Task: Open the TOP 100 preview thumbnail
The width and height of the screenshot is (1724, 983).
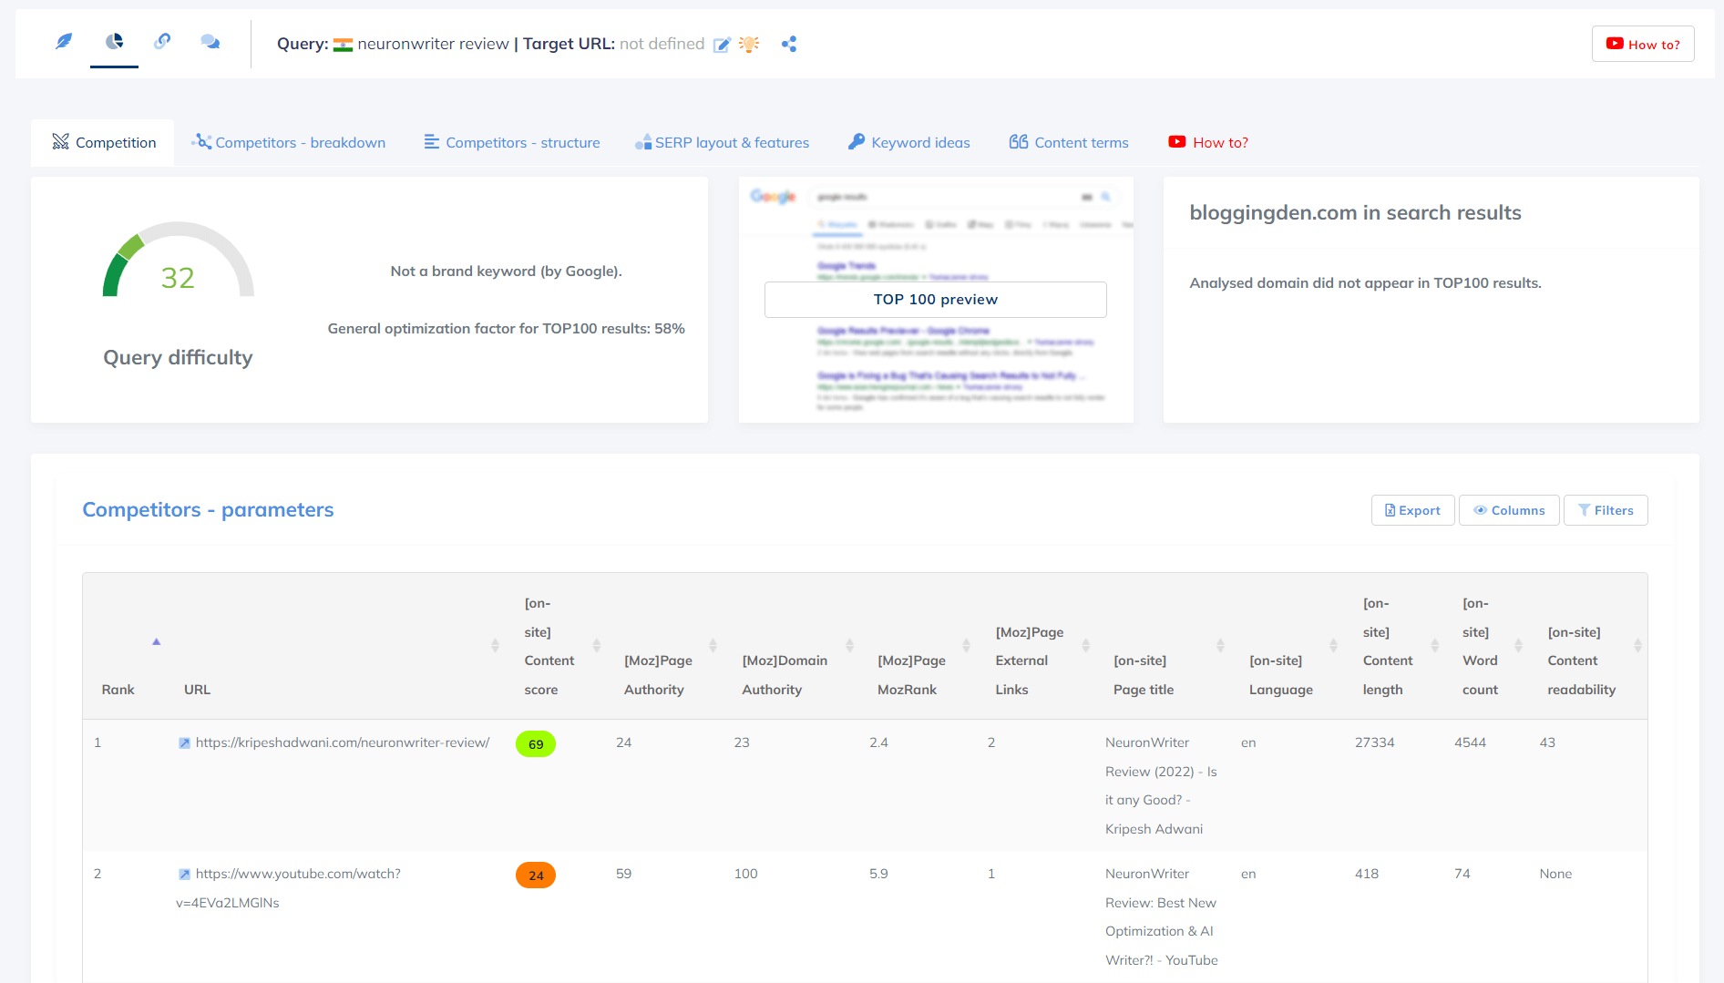Action: click(x=935, y=300)
